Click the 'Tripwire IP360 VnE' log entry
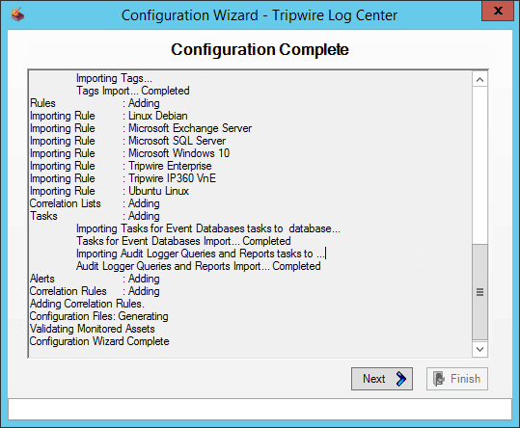 point(172,178)
